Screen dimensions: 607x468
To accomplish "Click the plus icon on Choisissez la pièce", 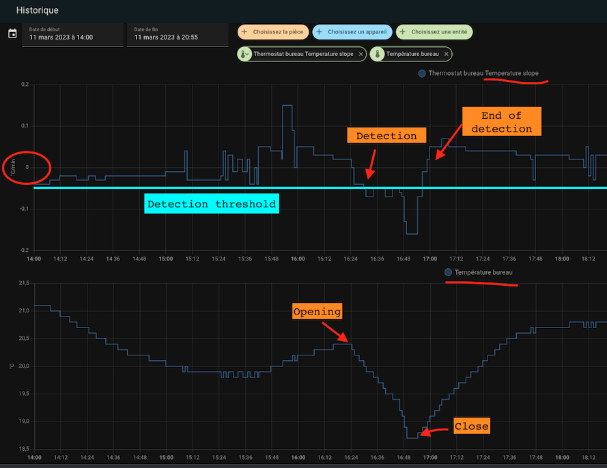I will click(x=244, y=32).
